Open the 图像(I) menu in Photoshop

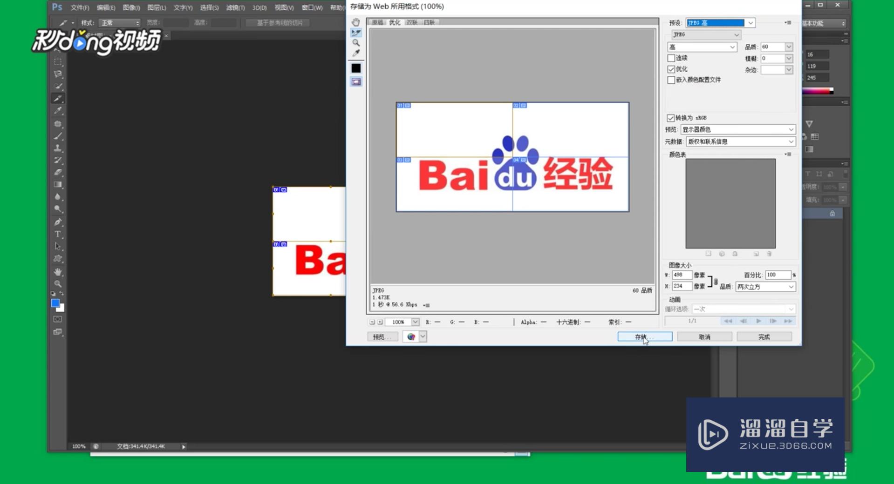131,8
